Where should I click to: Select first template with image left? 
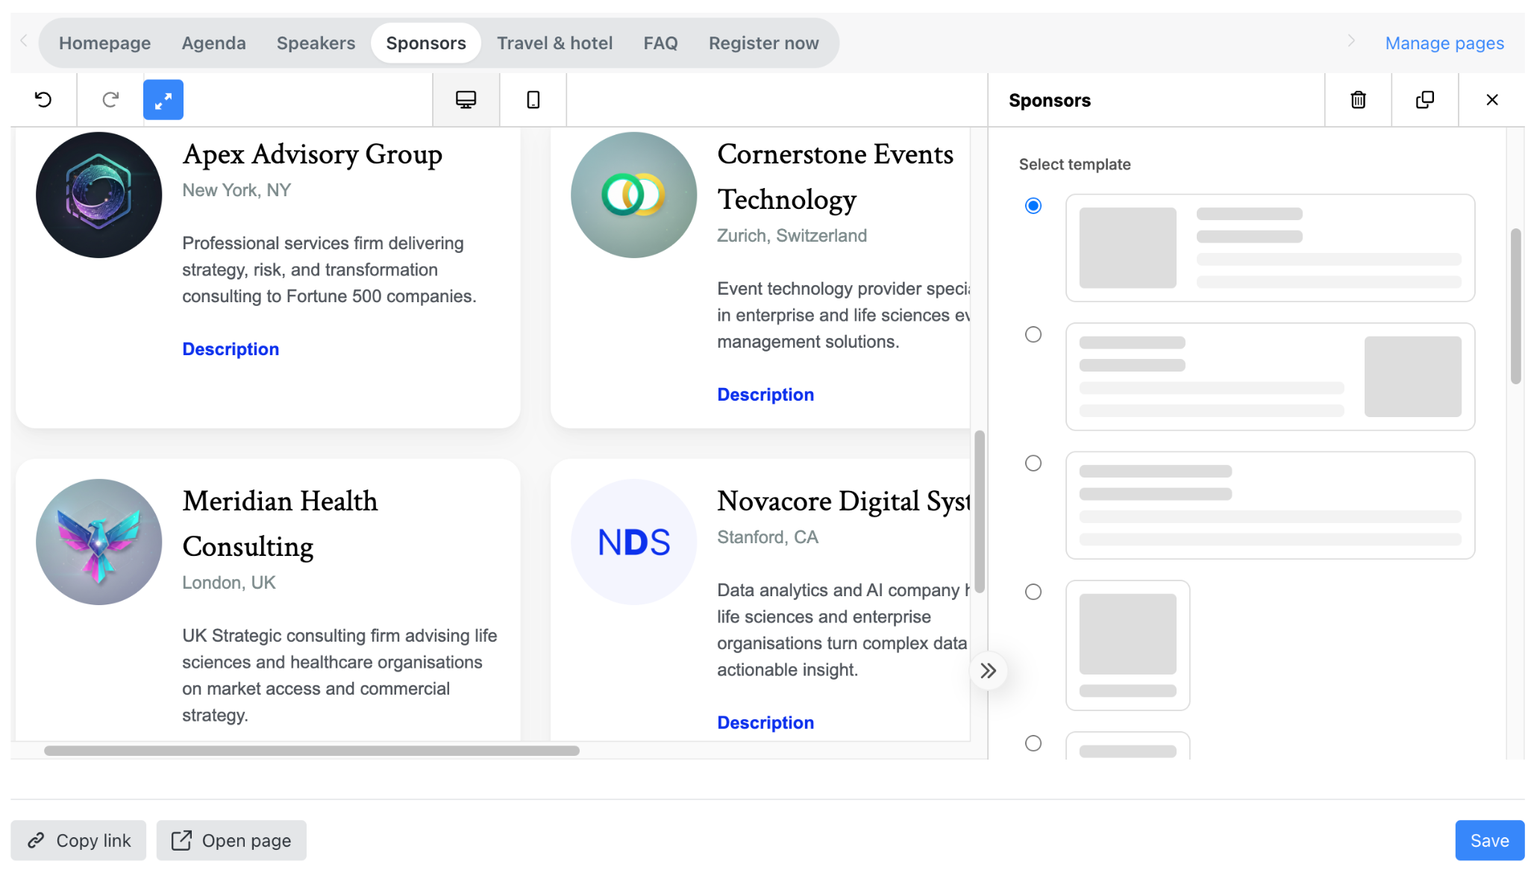[x=1033, y=206]
